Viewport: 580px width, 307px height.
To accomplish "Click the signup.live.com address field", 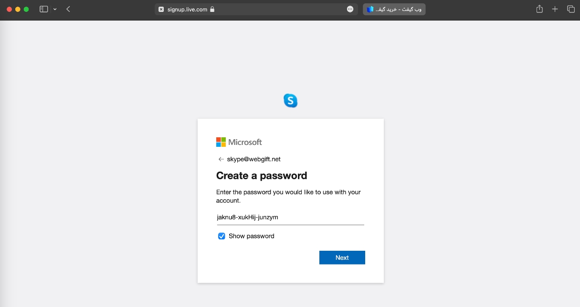I will click(x=256, y=9).
